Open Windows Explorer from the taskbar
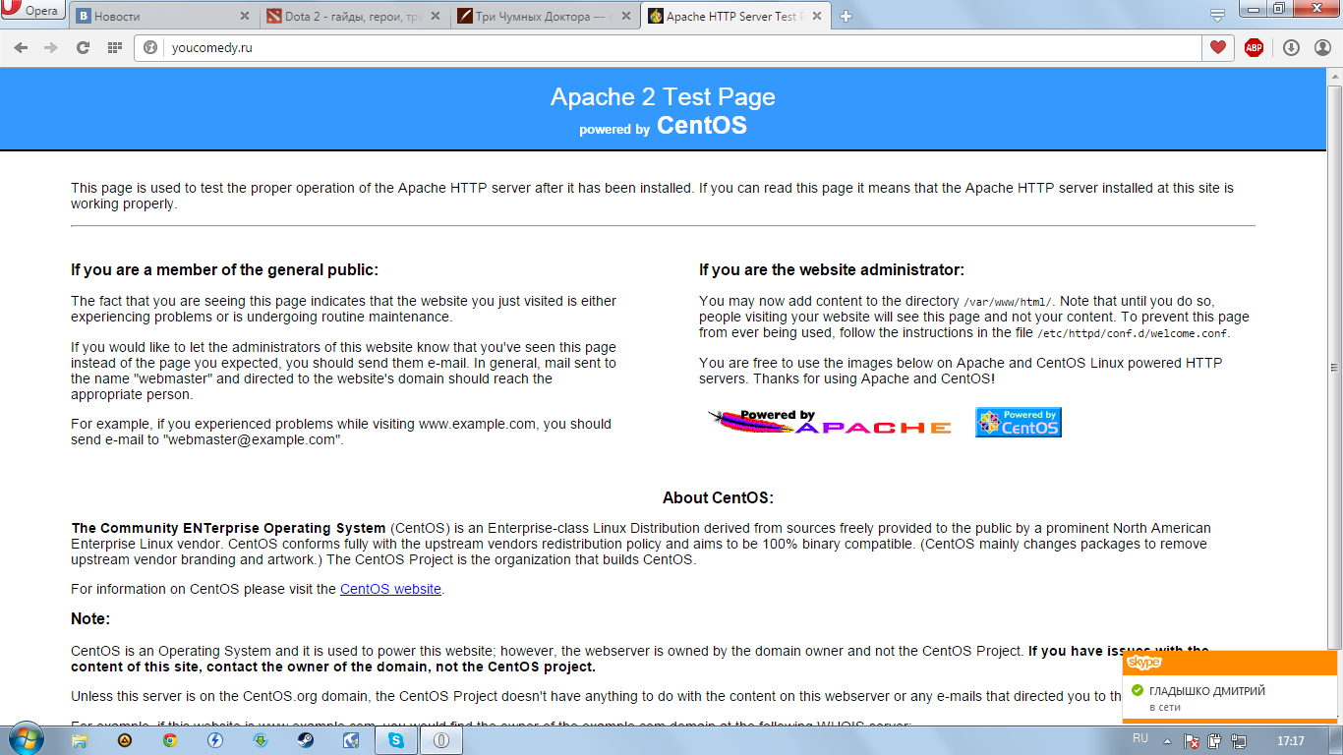 click(80, 740)
